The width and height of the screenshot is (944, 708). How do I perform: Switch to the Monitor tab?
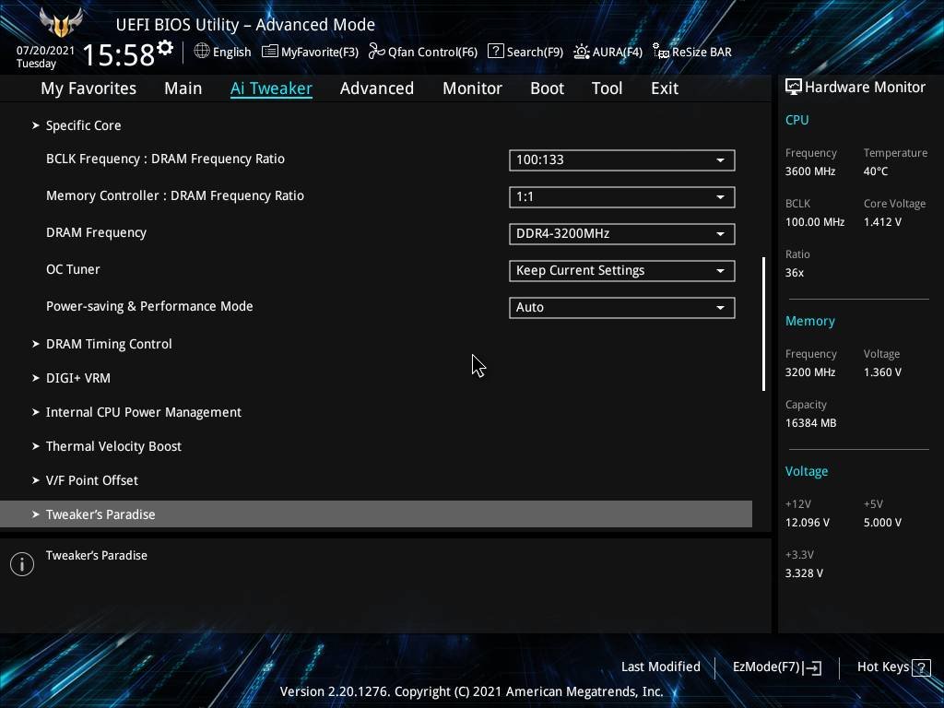point(472,88)
